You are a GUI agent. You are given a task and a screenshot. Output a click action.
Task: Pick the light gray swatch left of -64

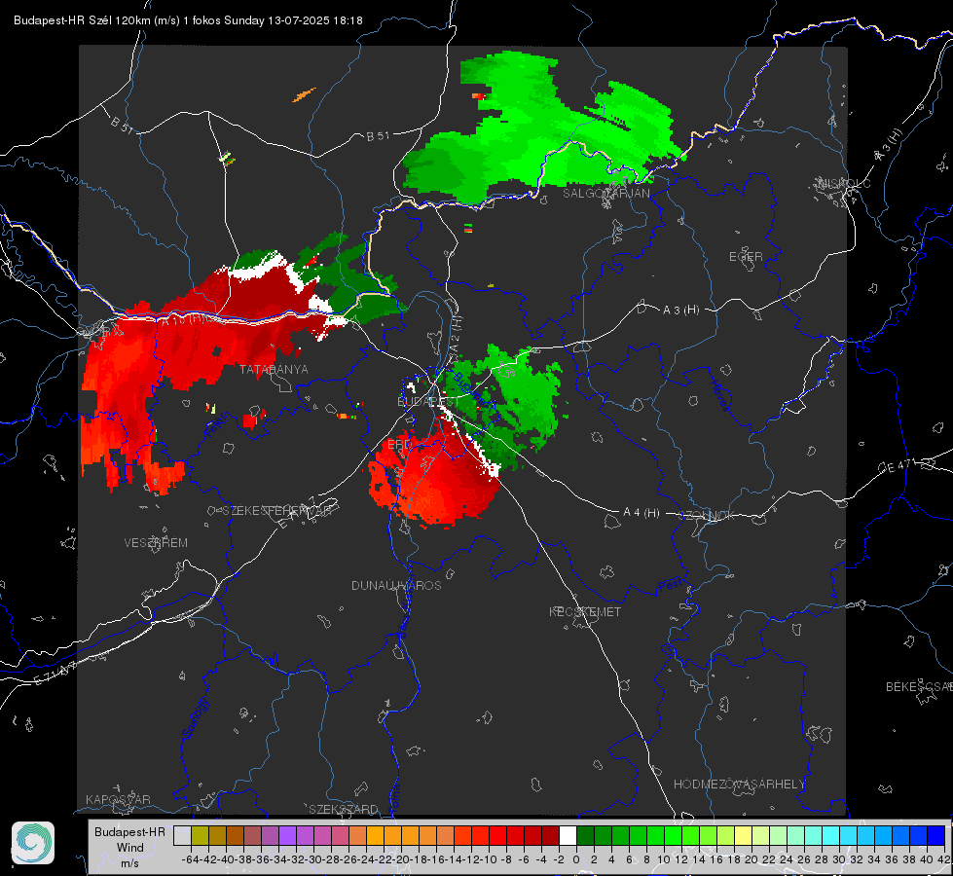pyautogui.click(x=182, y=835)
